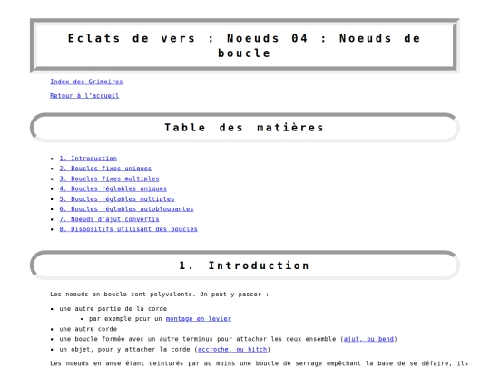Screen dimensions: 490x367
Task: Click the page title Eclats de vers heading
Action: pyautogui.click(x=244, y=45)
